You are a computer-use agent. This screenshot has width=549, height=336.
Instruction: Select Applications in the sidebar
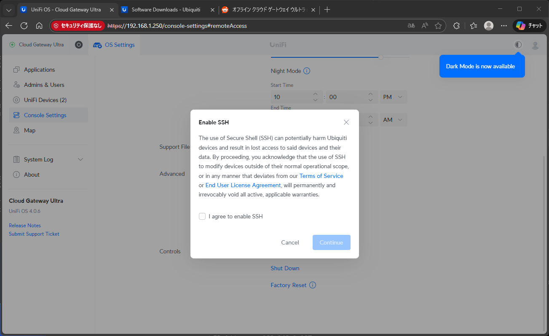(39, 70)
